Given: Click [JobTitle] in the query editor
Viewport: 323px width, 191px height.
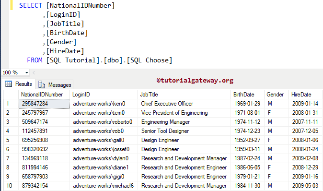Looking at the screenshot, I should pos(65,24).
